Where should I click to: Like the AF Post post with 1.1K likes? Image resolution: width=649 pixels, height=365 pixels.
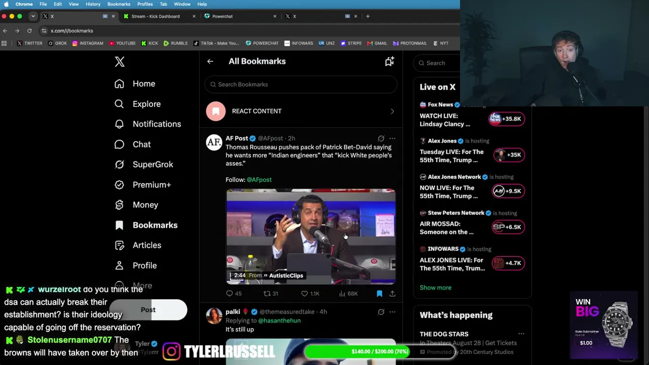310,294
